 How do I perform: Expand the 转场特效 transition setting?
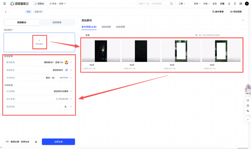click(x=39, y=107)
